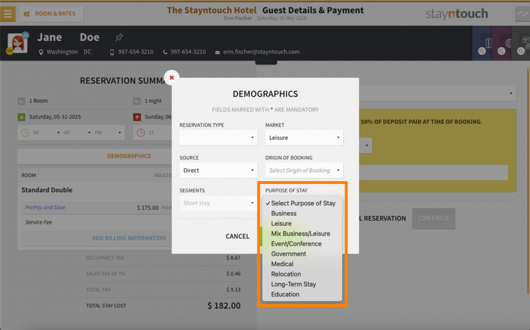This screenshot has height=330, width=530.
Task: Select Government option
Action: (x=302, y=254)
